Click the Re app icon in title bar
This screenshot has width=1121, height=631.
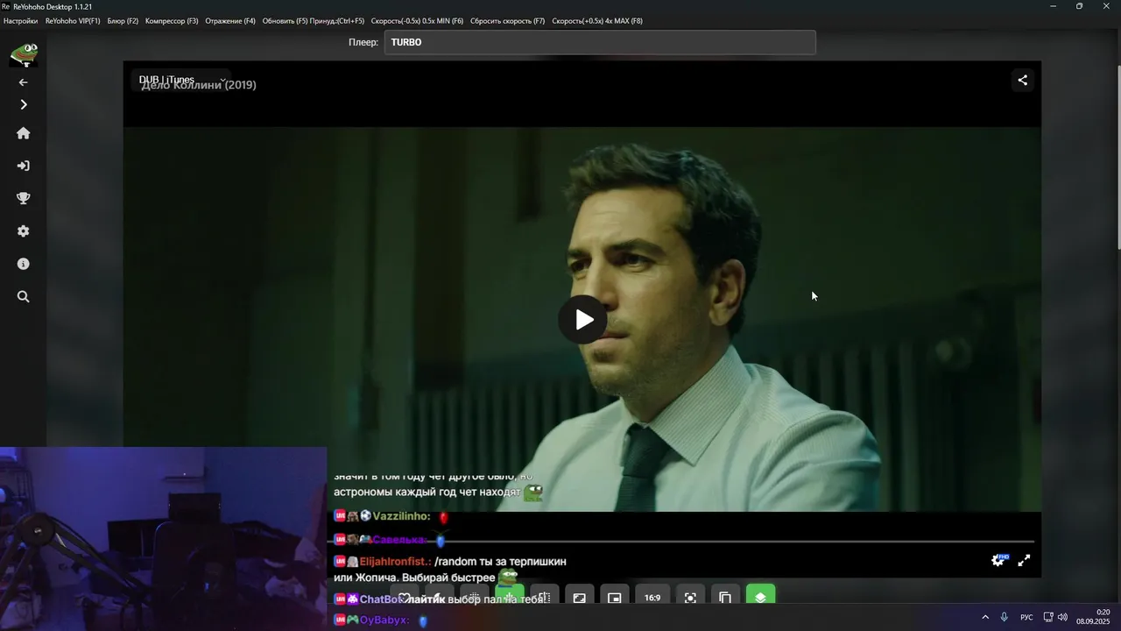click(6, 6)
